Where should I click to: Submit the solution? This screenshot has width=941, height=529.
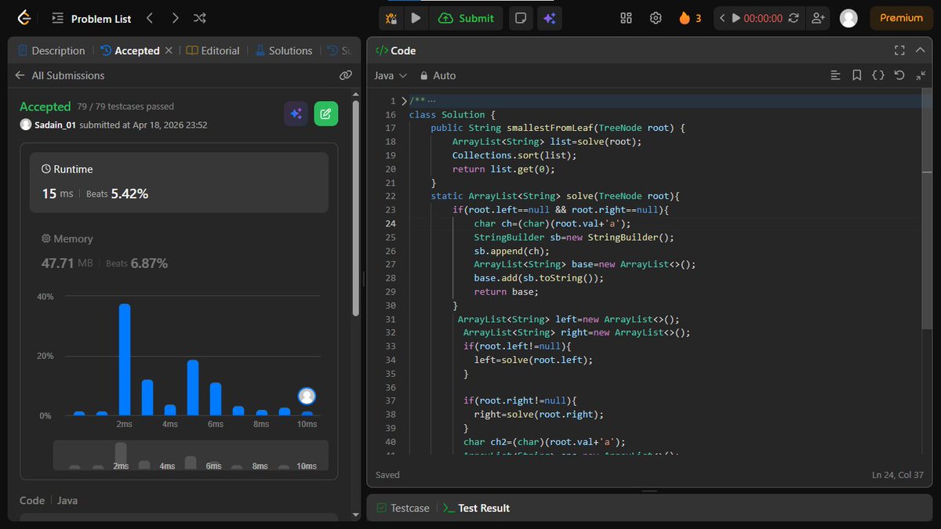[x=467, y=18]
